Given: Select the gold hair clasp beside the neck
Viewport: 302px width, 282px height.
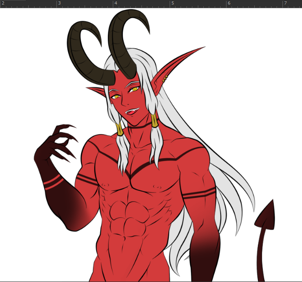Looking at the screenshot, I should point(154,121).
